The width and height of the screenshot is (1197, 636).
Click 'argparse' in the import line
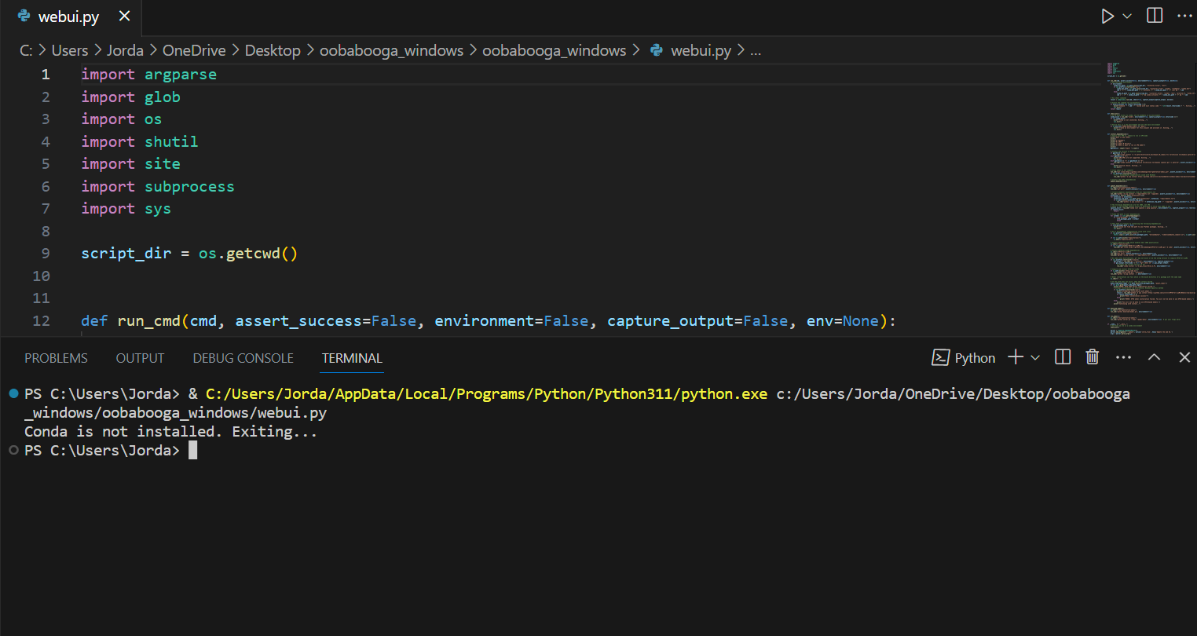tap(181, 75)
